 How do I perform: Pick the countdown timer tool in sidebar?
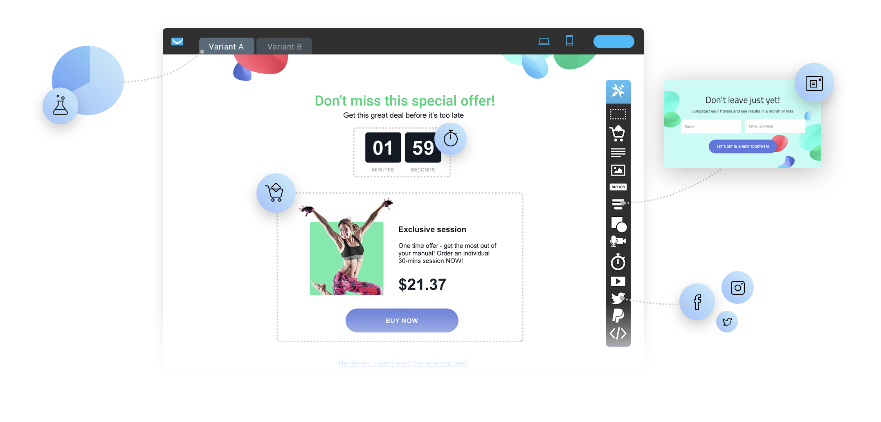click(x=618, y=262)
